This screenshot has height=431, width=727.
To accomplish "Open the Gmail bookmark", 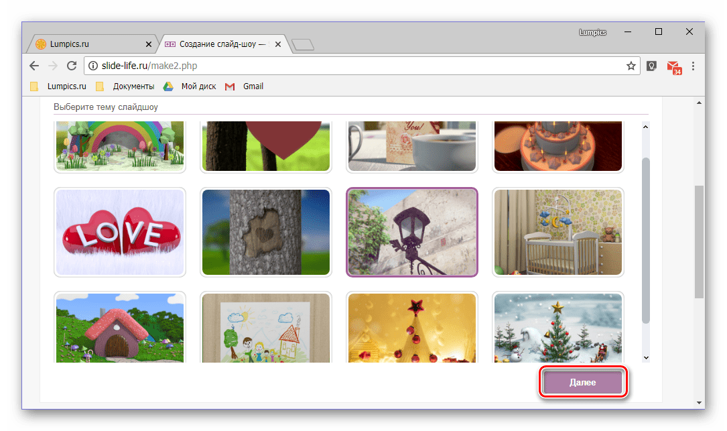I will (x=245, y=86).
